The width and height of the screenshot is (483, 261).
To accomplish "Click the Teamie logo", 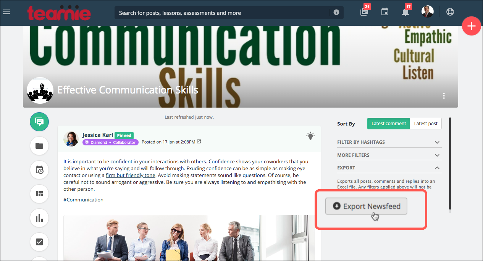I will (x=59, y=13).
